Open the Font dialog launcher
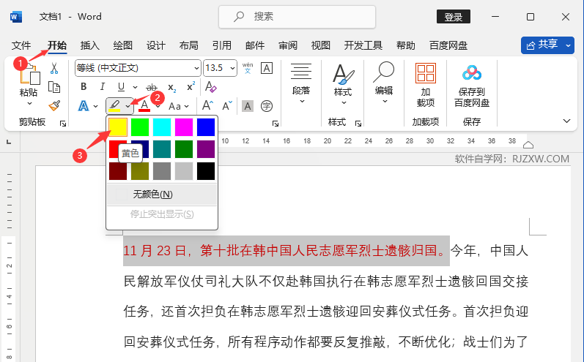Viewport: 584px width, 362px height. tap(276, 124)
